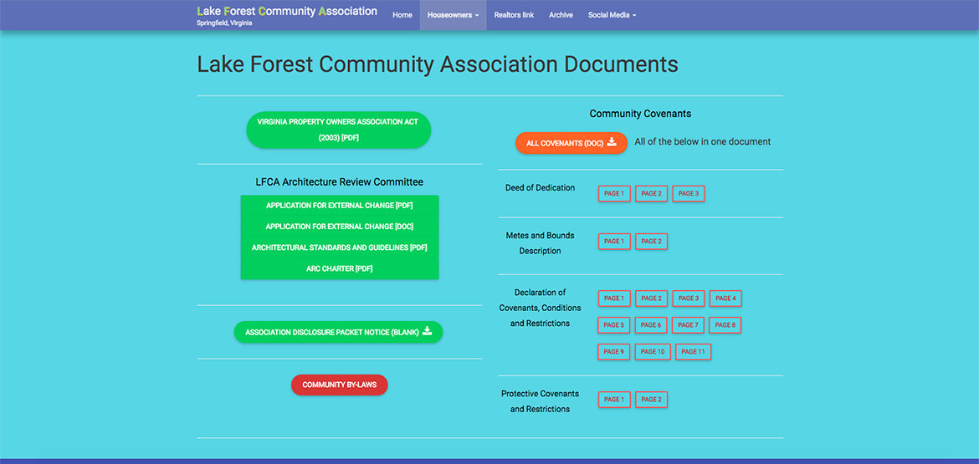Click the page title Lake Forest Community Association Documents
Screen dimensions: 979x464
[x=438, y=65]
